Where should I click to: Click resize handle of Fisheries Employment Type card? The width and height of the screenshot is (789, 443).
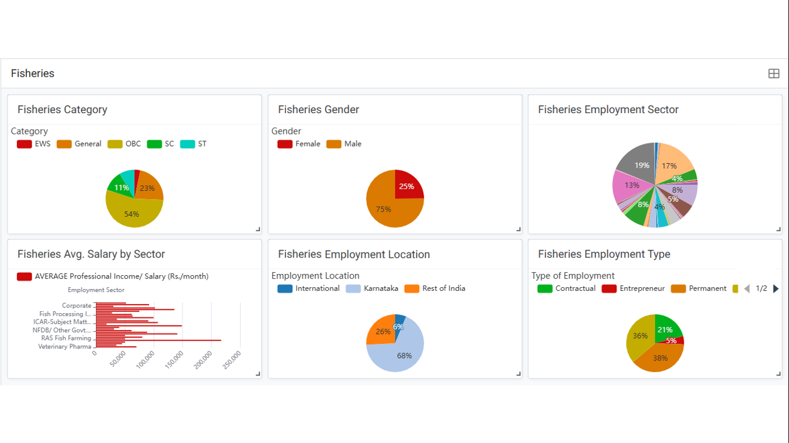pos(778,374)
